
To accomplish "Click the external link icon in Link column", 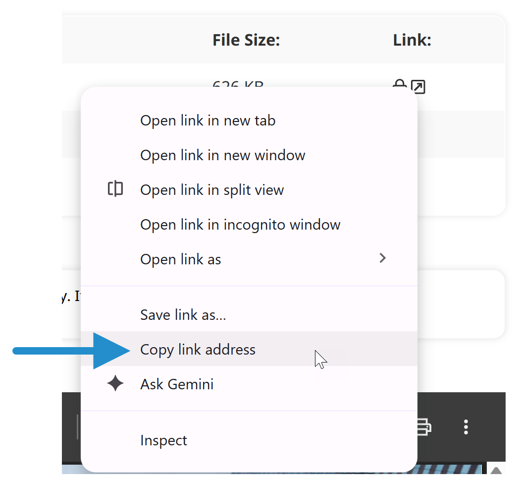I will coord(418,87).
